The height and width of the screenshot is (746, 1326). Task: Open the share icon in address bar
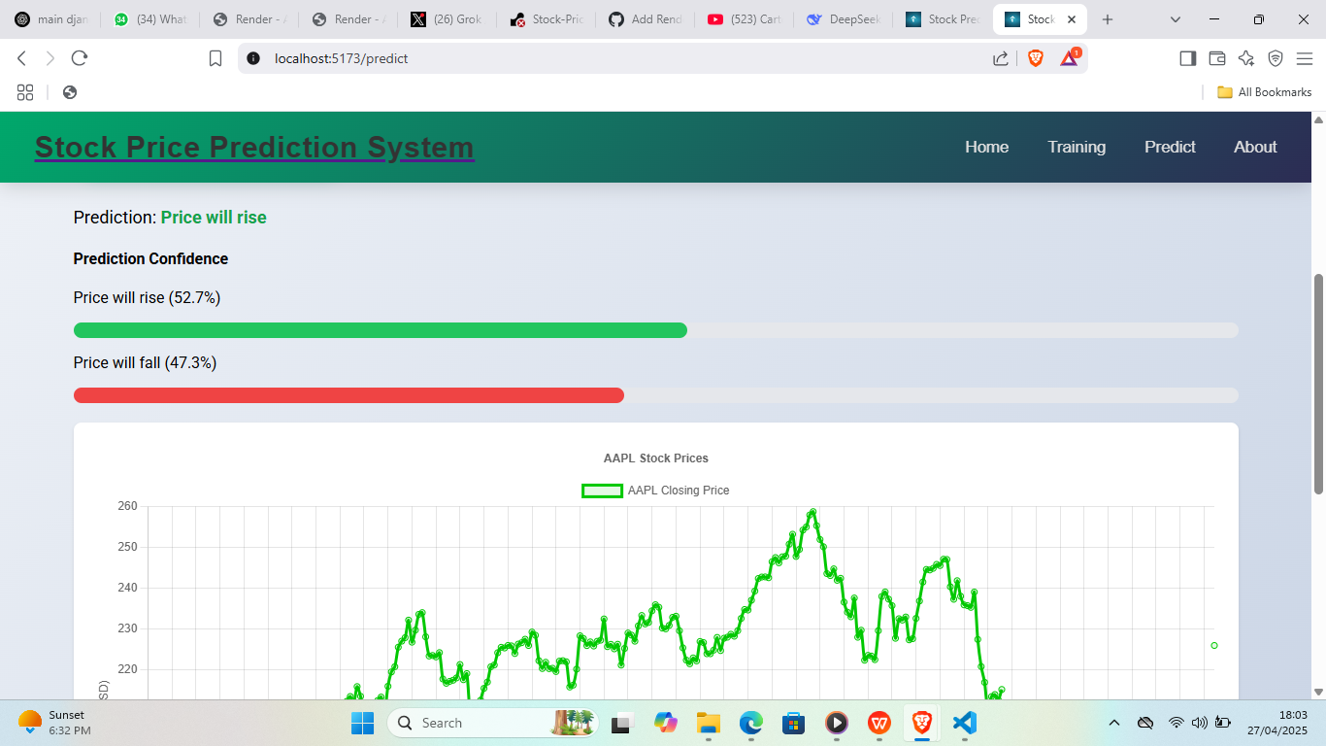[1001, 58]
